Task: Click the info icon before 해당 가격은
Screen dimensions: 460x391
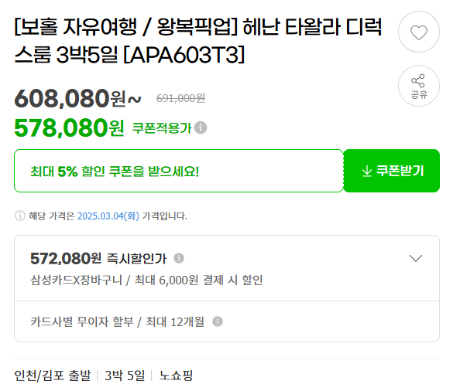Action: 20,216
